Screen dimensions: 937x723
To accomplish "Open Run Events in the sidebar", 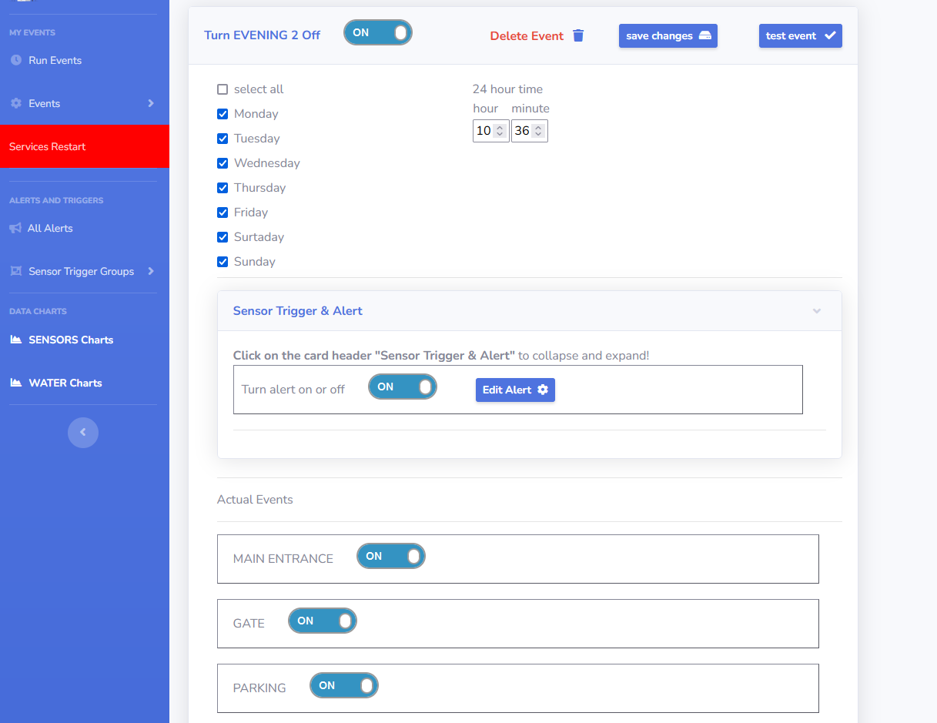I will (x=55, y=60).
